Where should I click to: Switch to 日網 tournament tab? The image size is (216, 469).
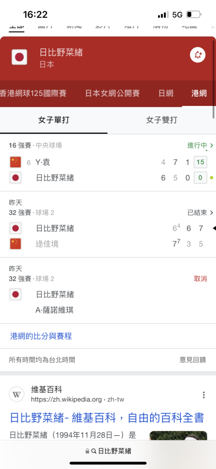tap(166, 93)
